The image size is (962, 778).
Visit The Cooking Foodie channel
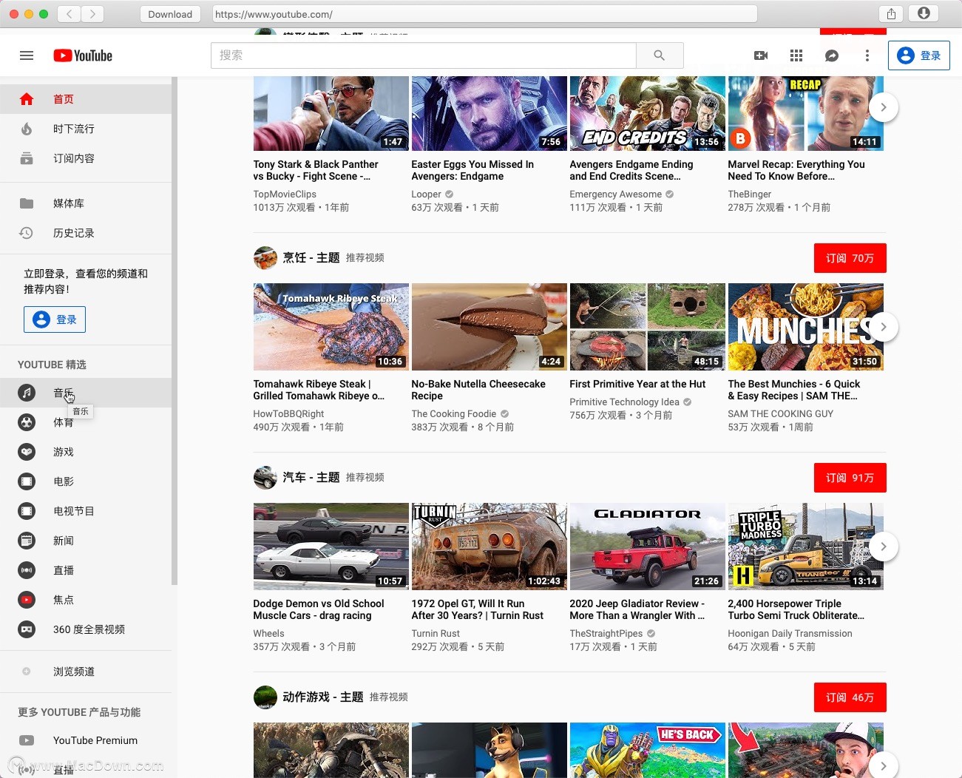click(453, 414)
